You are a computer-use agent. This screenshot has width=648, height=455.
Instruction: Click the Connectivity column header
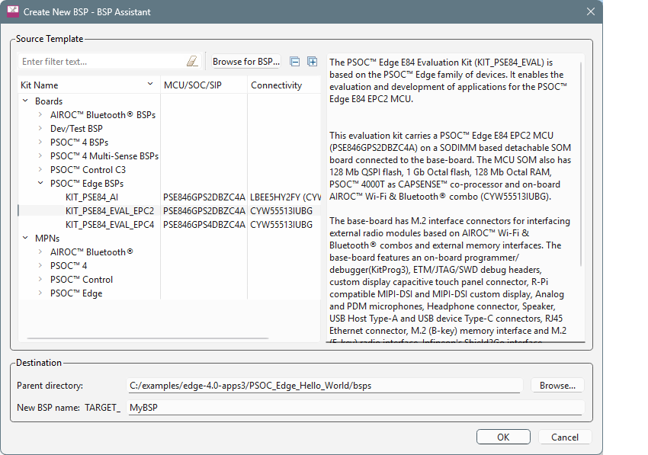tap(284, 85)
